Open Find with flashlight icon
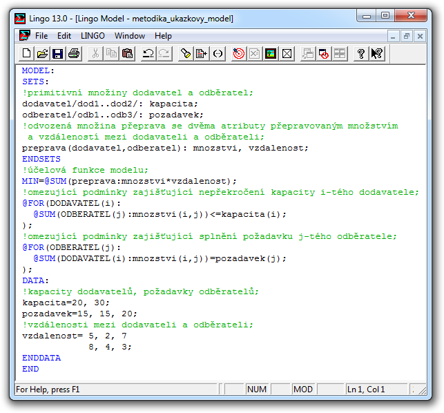 (186, 54)
